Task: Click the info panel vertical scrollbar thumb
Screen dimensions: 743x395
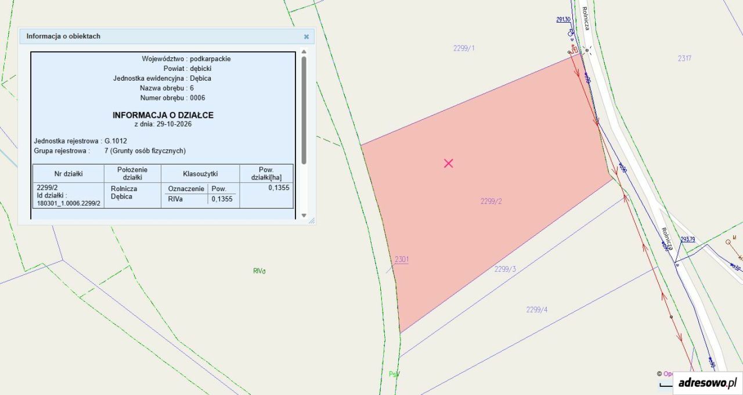Action: (x=304, y=110)
